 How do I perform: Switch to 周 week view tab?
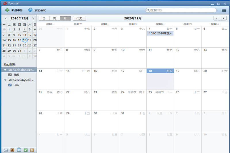point(54,18)
